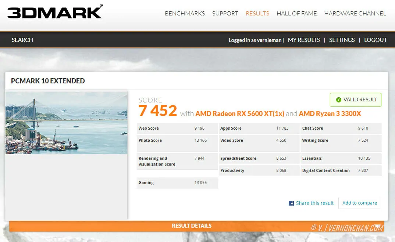Click the Essentials value 10 135

click(364, 159)
